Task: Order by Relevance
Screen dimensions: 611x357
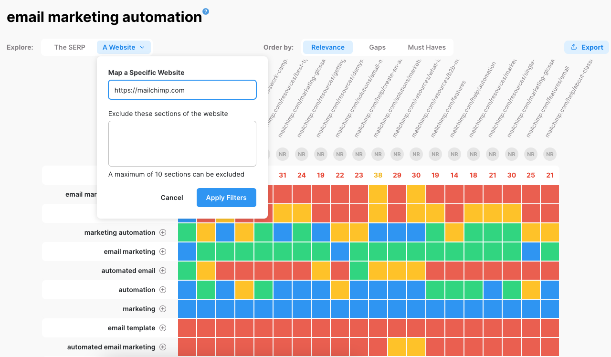Action: [x=327, y=47]
